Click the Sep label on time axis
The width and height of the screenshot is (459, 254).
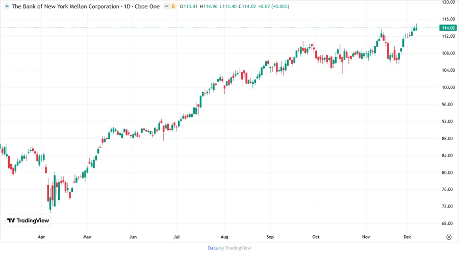[270, 237]
